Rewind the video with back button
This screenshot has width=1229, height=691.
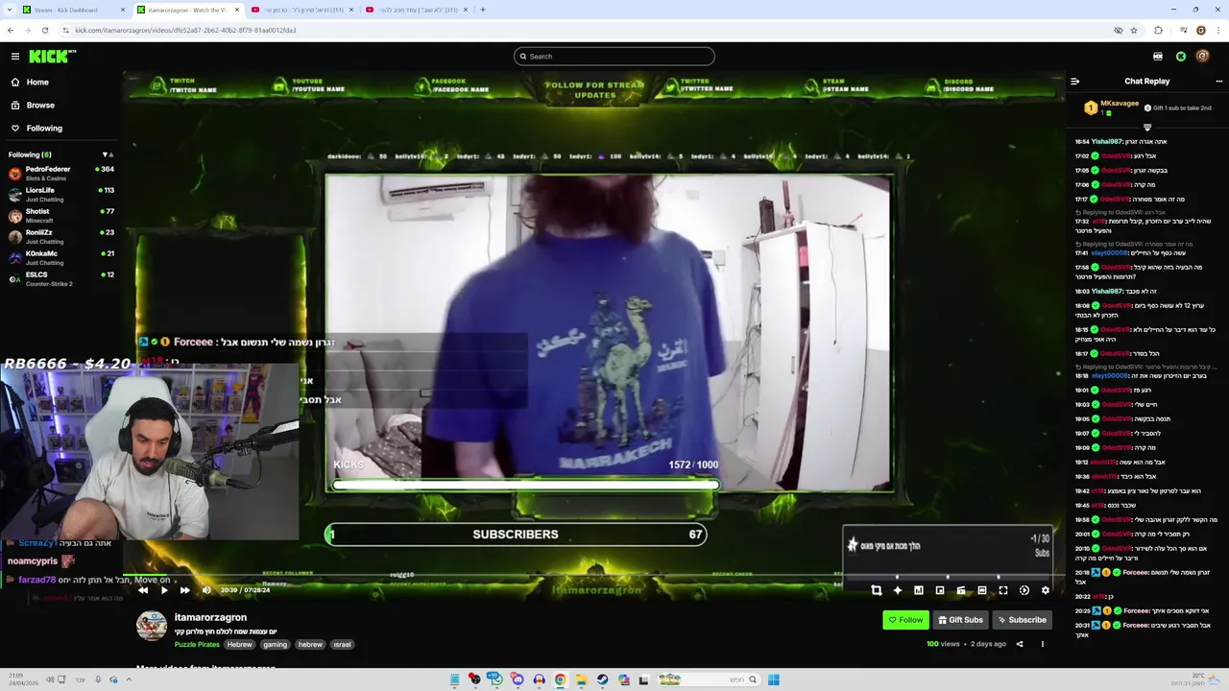pyautogui.click(x=143, y=590)
